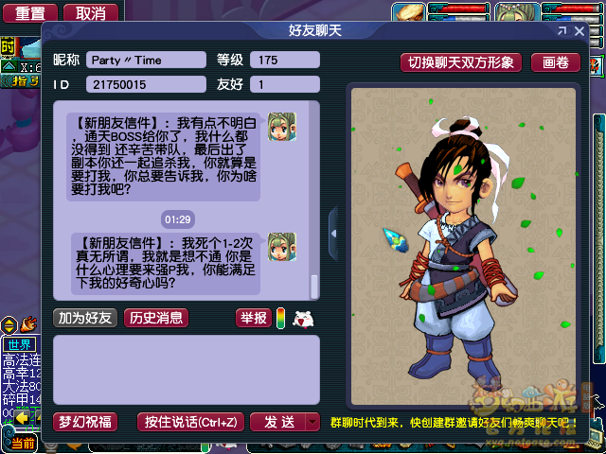Screen dimensions: 606x454
Task: Click the blue crystal pet beside the character
Action: tap(396, 240)
